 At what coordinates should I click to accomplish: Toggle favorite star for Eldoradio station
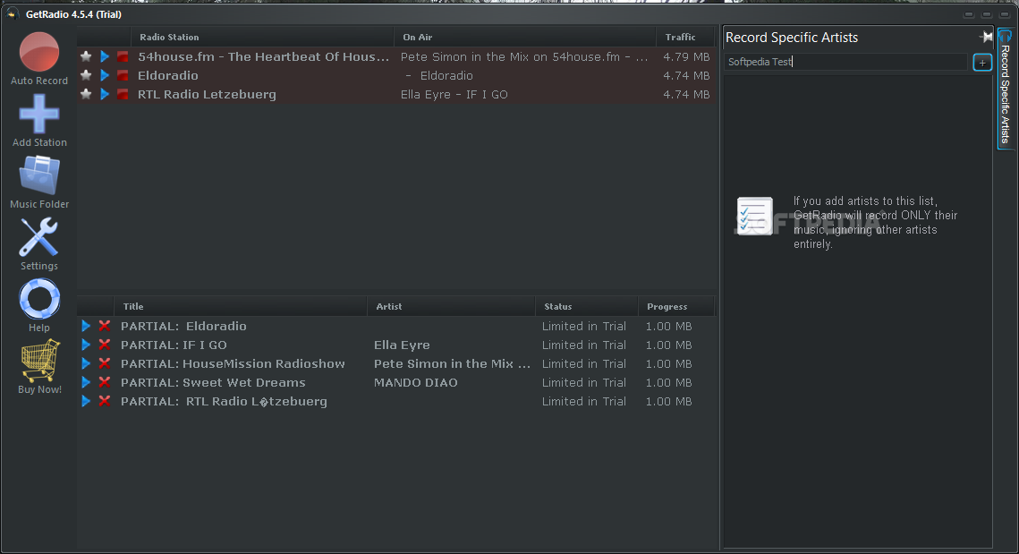86,75
